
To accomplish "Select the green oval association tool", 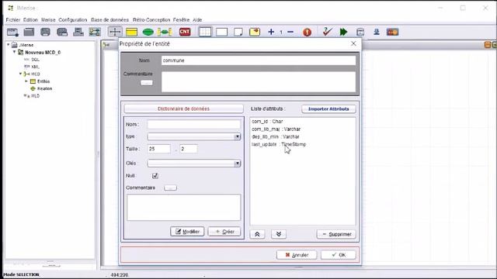I will tap(148, 32).
